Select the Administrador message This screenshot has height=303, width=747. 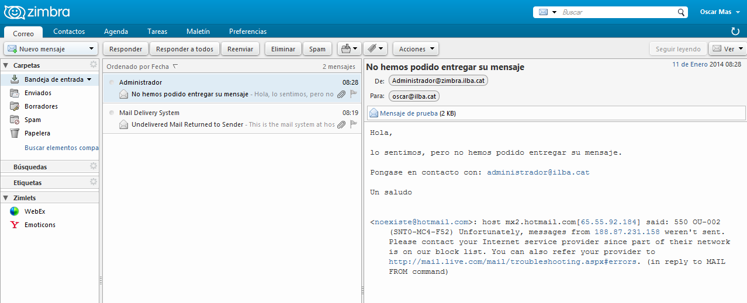click(232, 88)
